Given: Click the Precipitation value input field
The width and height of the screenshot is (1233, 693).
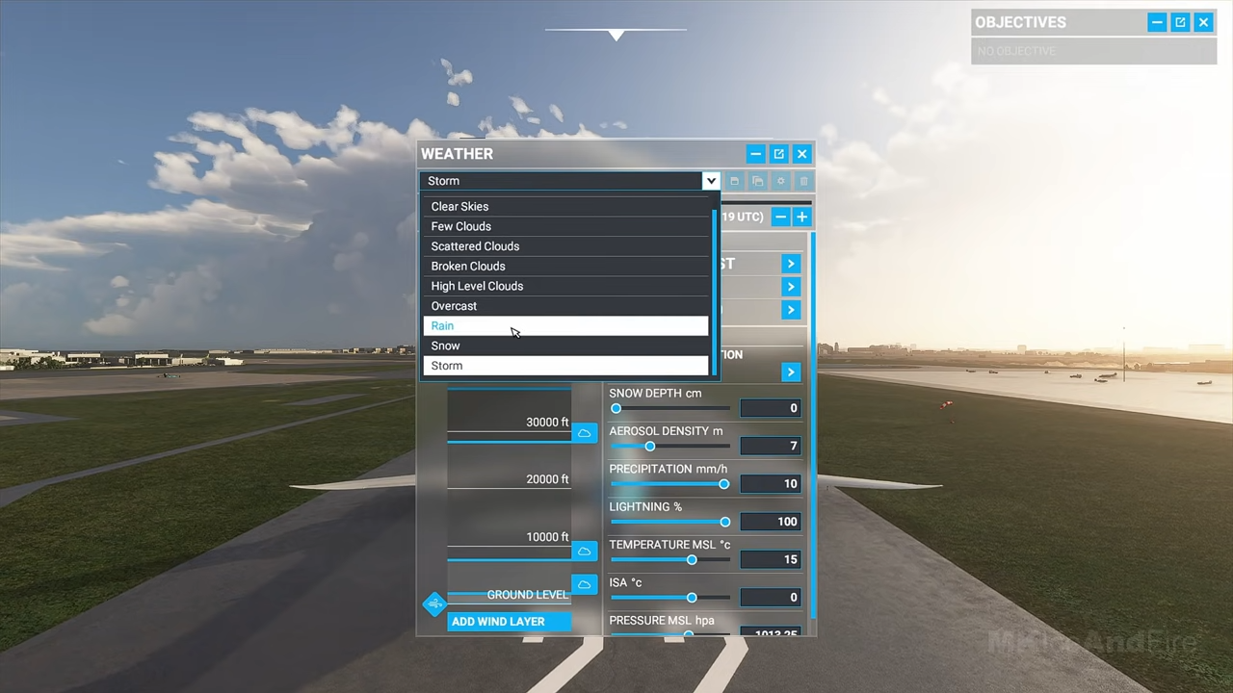Looking at the screenshot, I should tap(771, 483).
